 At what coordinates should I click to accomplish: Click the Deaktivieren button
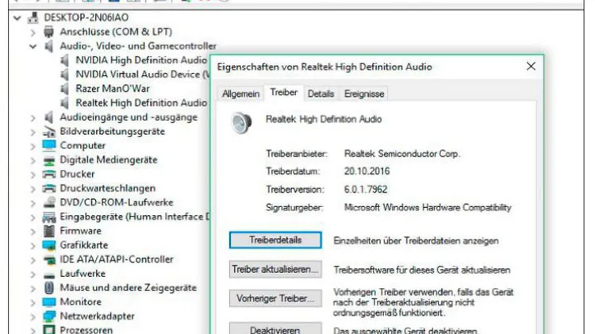click(x=275, y=328)
